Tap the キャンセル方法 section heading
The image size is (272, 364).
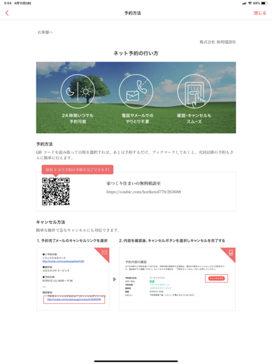50,222
